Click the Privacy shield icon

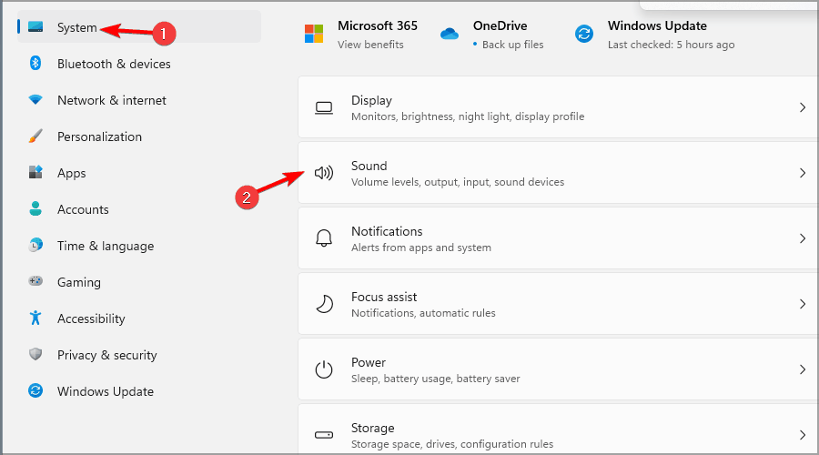click(x=35, y=354)
